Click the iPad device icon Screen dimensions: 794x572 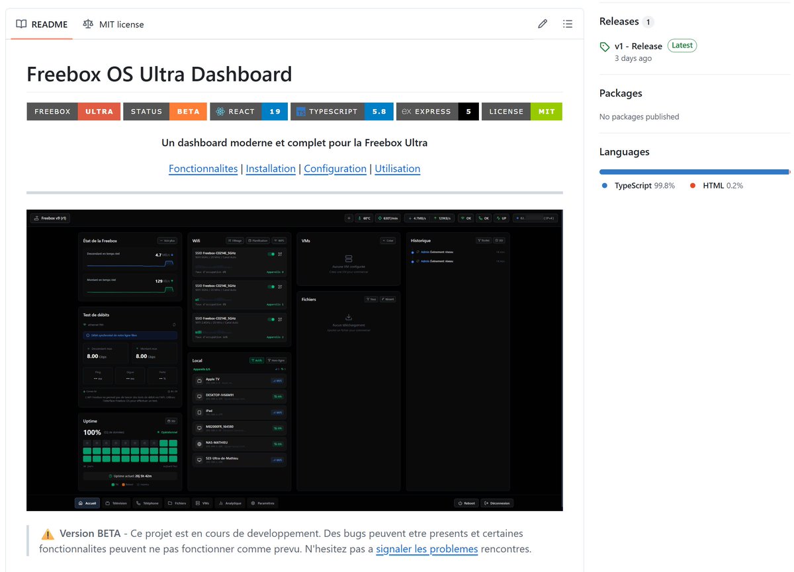point(199,412)
